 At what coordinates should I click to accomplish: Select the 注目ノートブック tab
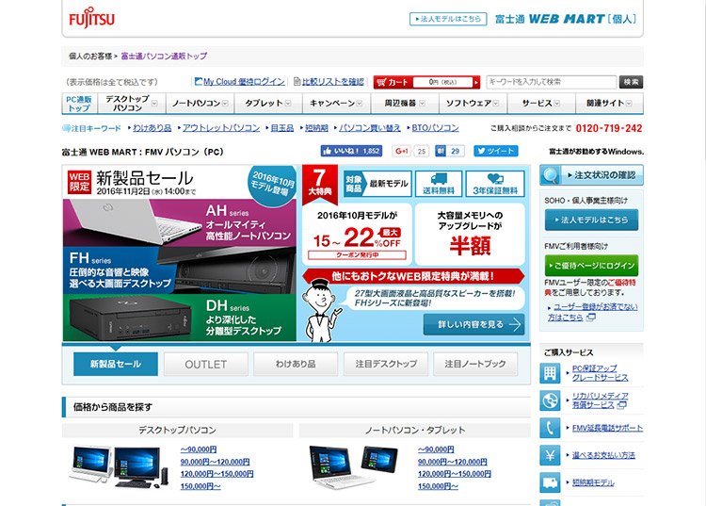coord(475,364)
